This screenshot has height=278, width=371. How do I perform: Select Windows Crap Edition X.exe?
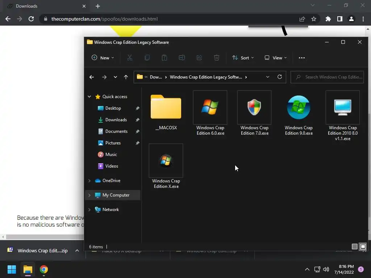(x=166, y=167)
